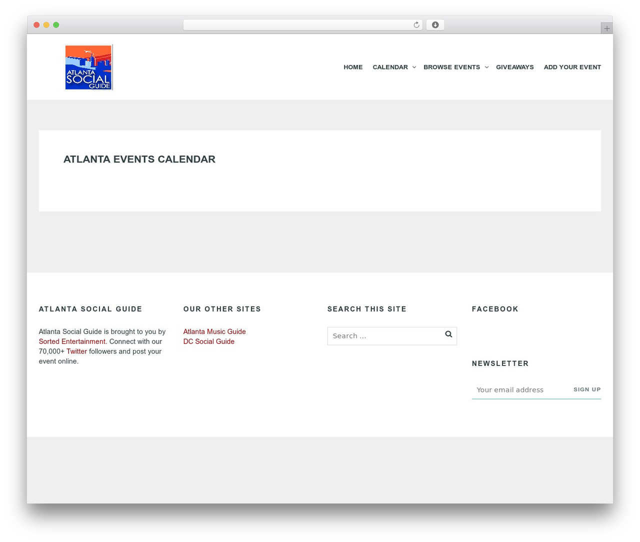Focus the site search field
Viewport: 640px width, 542px height.
pos(392,336)
